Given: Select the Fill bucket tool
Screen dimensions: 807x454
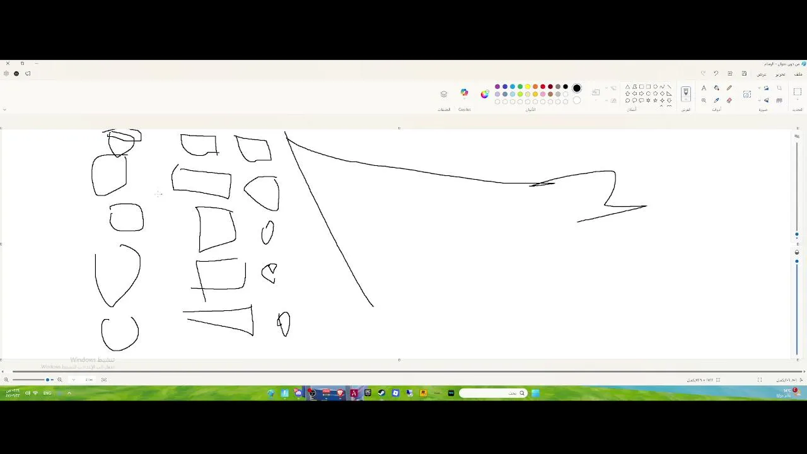Looking at the screenshot, I should (x=717, y=88).
